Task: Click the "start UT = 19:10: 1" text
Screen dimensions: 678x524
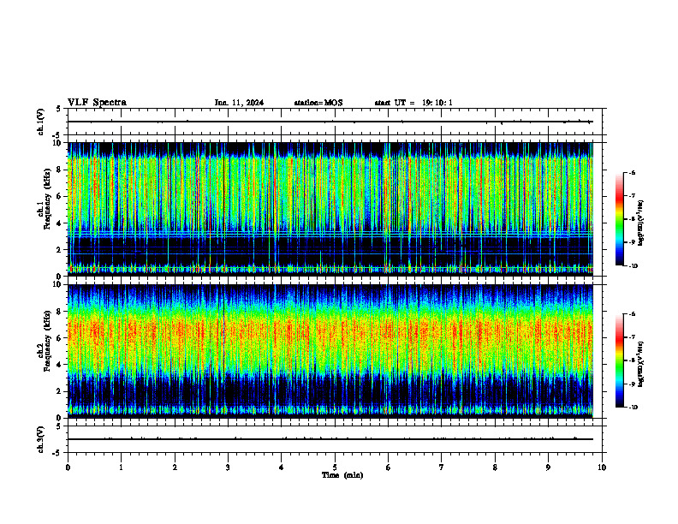Action: pyautogui.click(x=413, y=103)
